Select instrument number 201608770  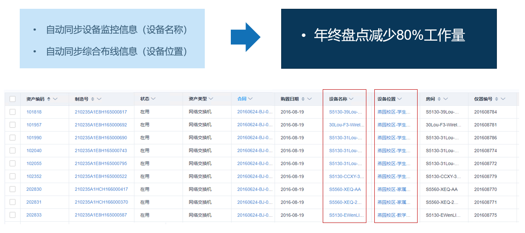click(x=486, y=189)
